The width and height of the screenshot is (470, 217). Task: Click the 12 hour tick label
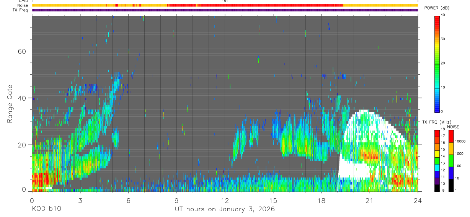click(x=225, y=201)
